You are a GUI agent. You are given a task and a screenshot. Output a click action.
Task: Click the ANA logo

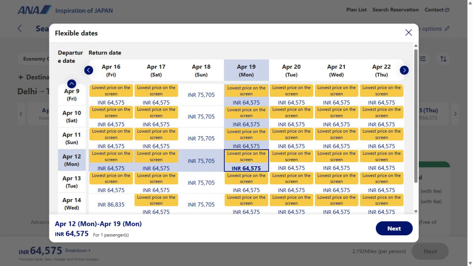point(34,10)
